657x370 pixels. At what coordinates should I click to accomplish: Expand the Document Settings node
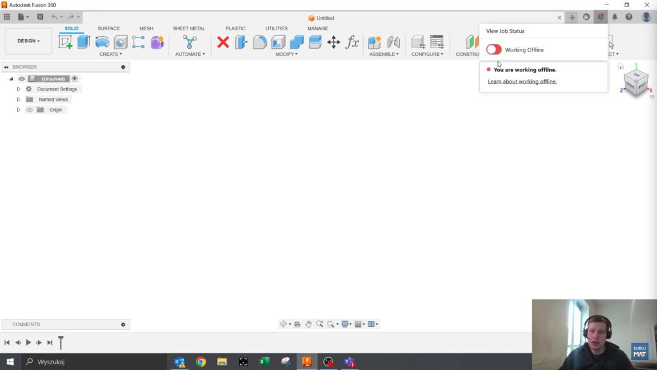pyautogui.click(x=19, y=89)
